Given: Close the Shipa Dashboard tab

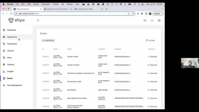Looking at the screenshot, I should (41, 9).
